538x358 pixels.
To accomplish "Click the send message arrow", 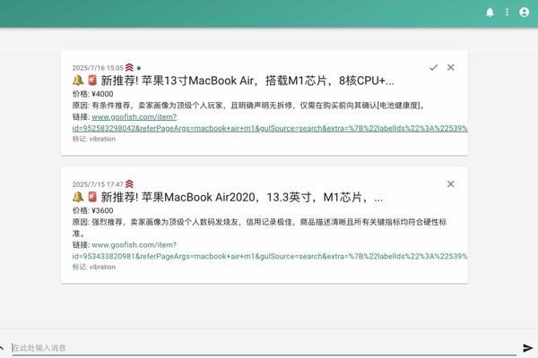I will coord(528,348).
